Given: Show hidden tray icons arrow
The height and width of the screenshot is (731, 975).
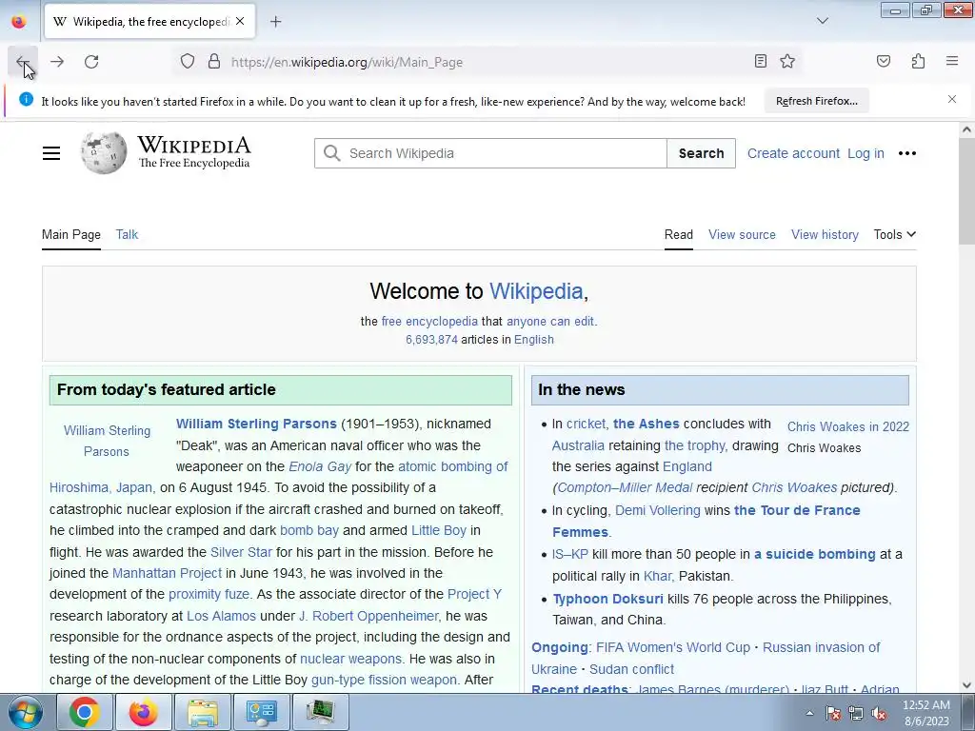Looking at the screenshot, I should (x=809, y=713).
